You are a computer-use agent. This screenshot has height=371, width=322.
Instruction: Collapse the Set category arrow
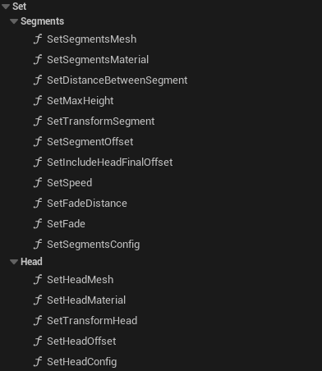click(x=6, y=7)
